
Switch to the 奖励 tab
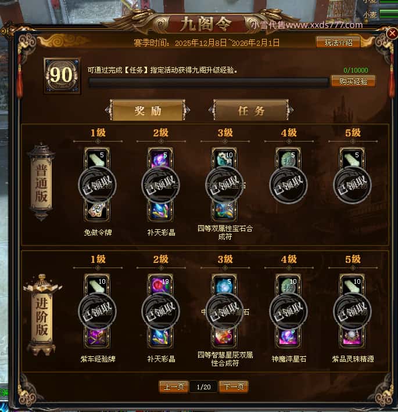click(148, 110)
